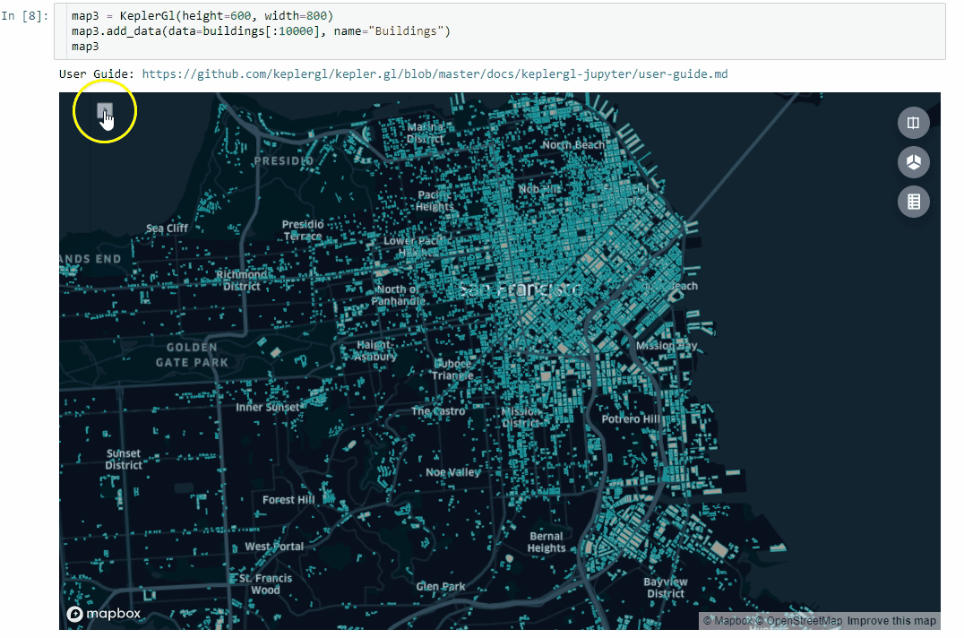Click the Presidio map label

point(283,161)
